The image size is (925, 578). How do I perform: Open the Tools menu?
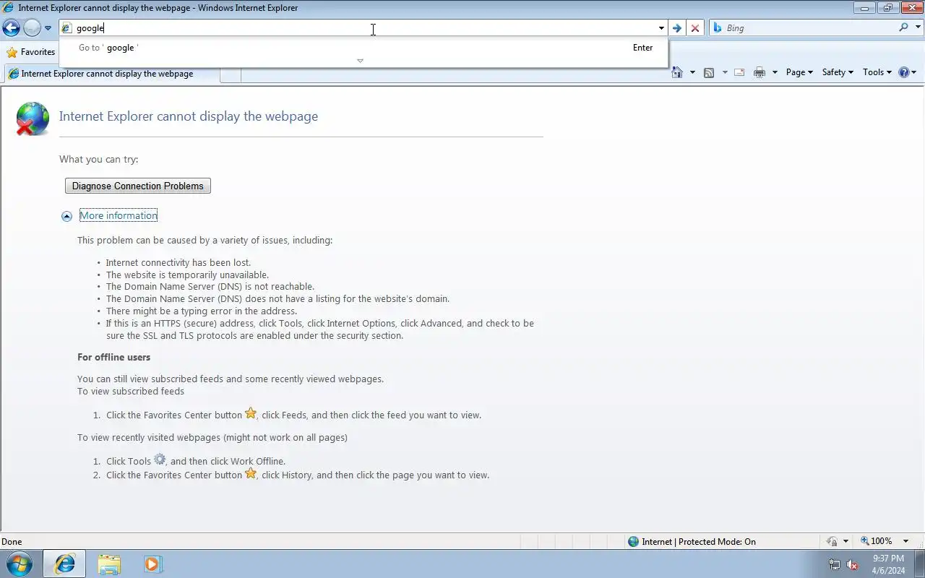(877, 72)
